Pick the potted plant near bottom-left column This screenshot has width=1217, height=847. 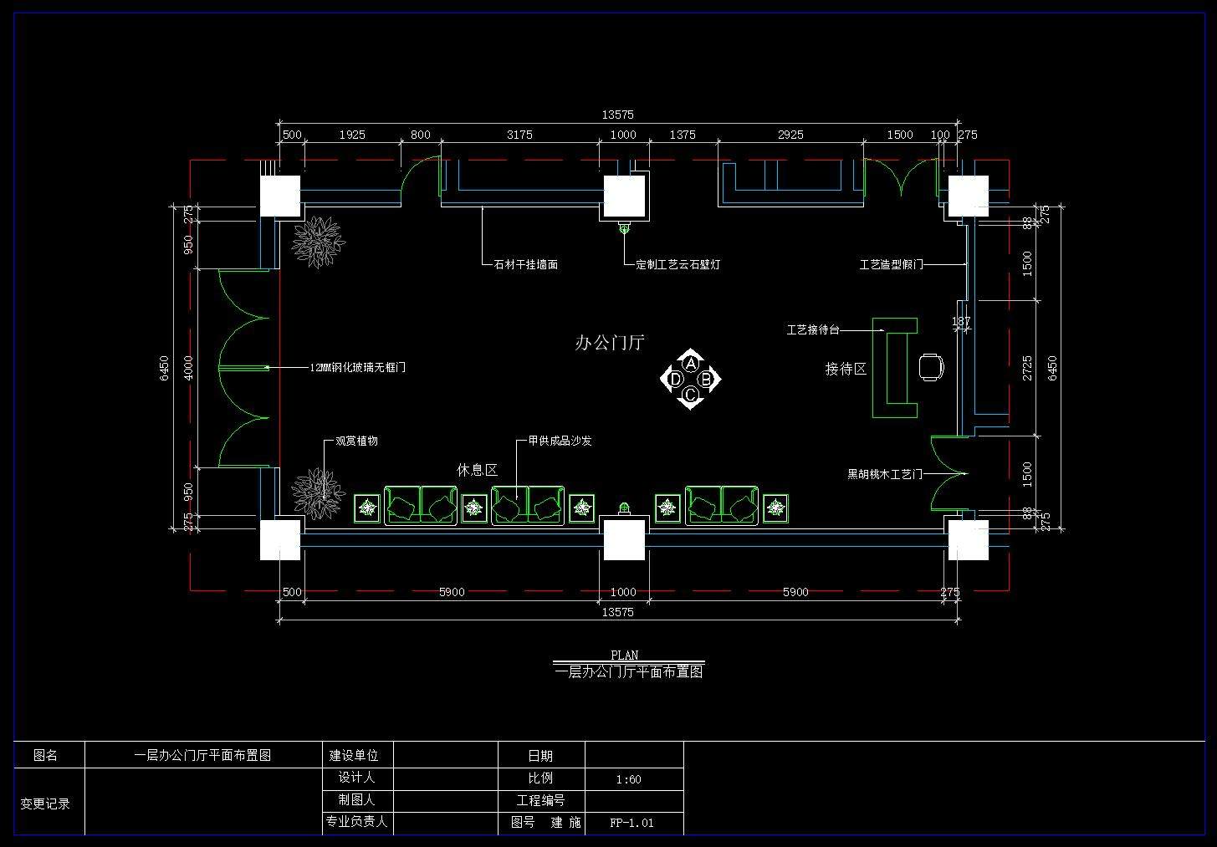coord(318,494)
